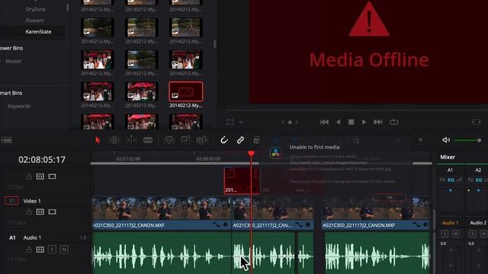Disable the Video 1 track display
The image size is (488, 274).
[x=53, y=212]
